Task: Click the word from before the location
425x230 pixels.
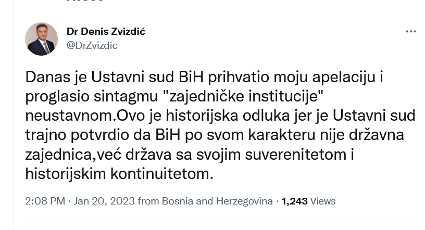Action: point(148,201)
